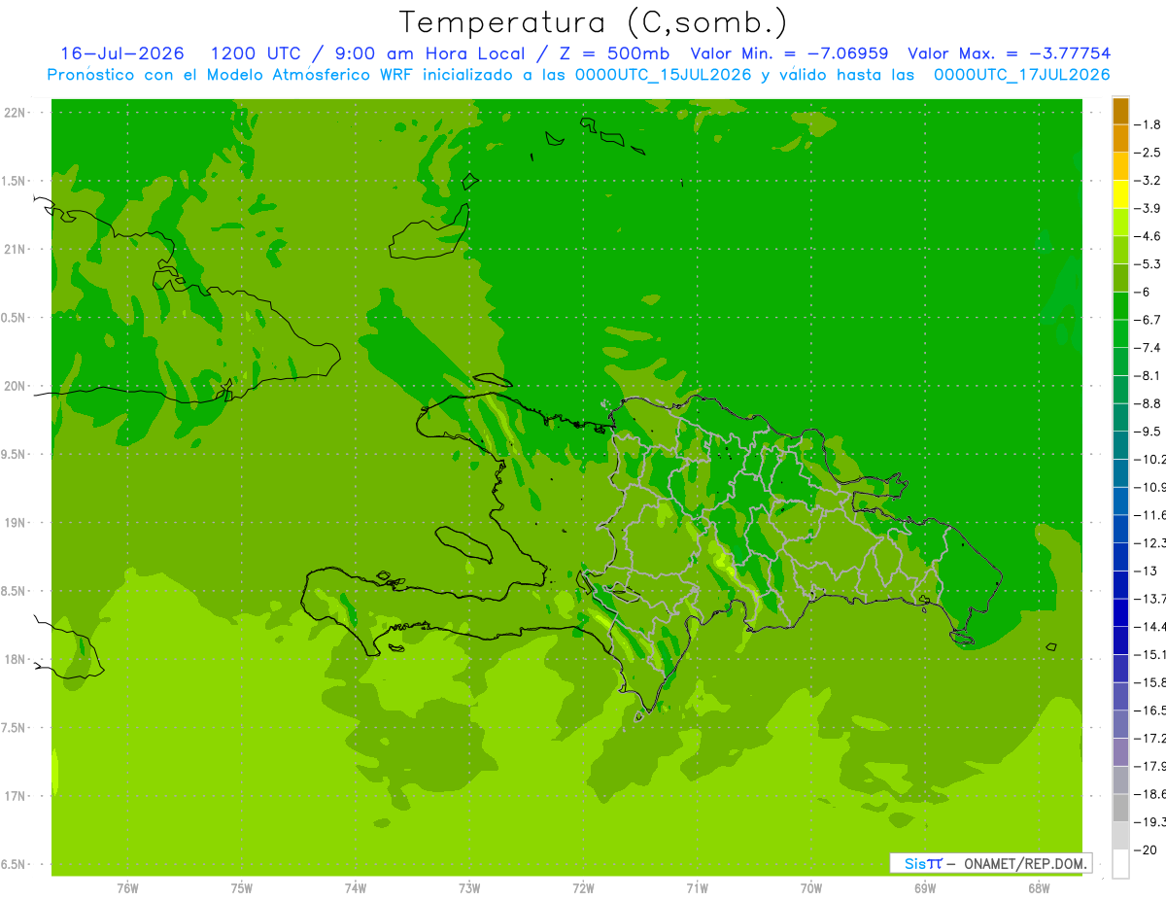This screenshot has width=1166, height=901.
Task: Click the '-3.9' colorbar value
Action: (x=1149, y=208)
